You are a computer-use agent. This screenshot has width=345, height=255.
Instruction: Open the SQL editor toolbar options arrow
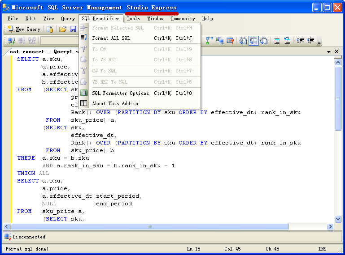319,43
